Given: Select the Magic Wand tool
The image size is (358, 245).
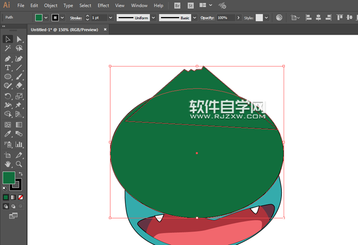Looking at the screenshot, I should pyautogui.click(x=8, y=48).
